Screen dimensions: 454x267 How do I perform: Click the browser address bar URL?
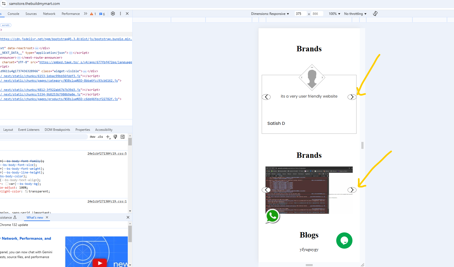point(35,4)
